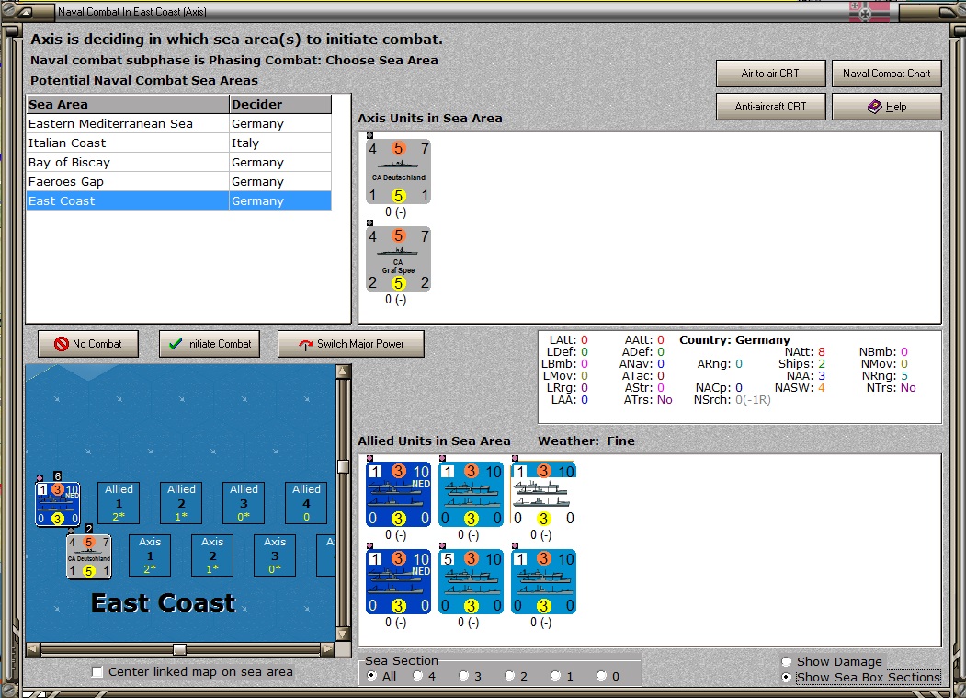Click the No Combat button
This screenshot has width=966, height=698.
point(88,344)
